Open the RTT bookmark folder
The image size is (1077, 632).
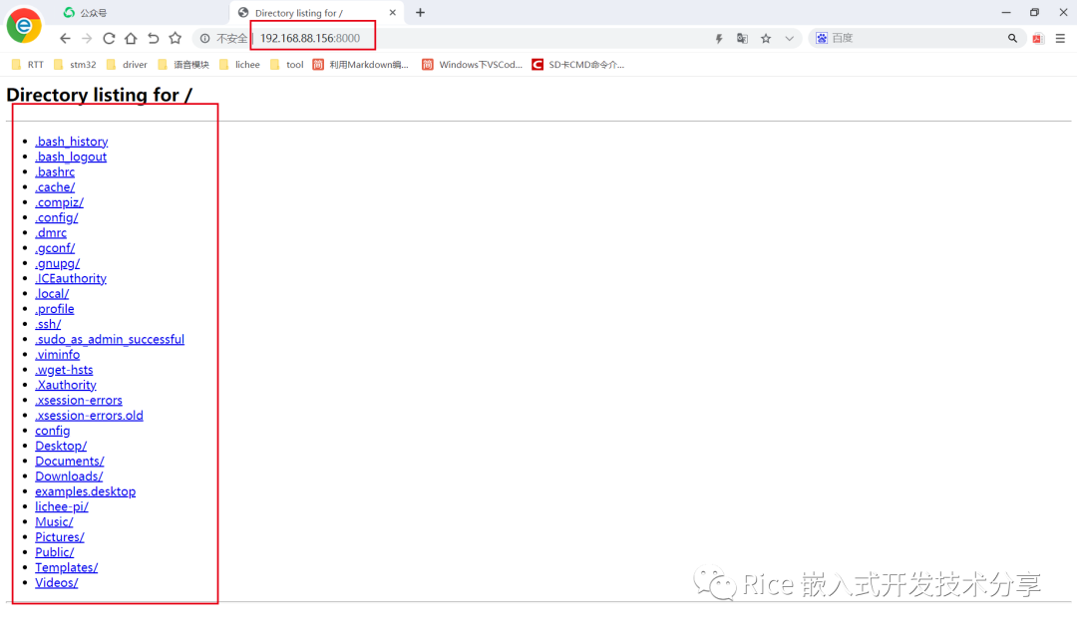(x=28, y=65)
